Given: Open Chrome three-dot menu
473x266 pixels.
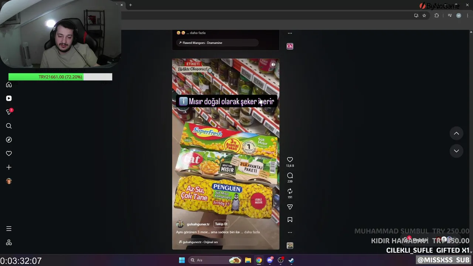Looking at the screenshot, I should tap(467, 16).
